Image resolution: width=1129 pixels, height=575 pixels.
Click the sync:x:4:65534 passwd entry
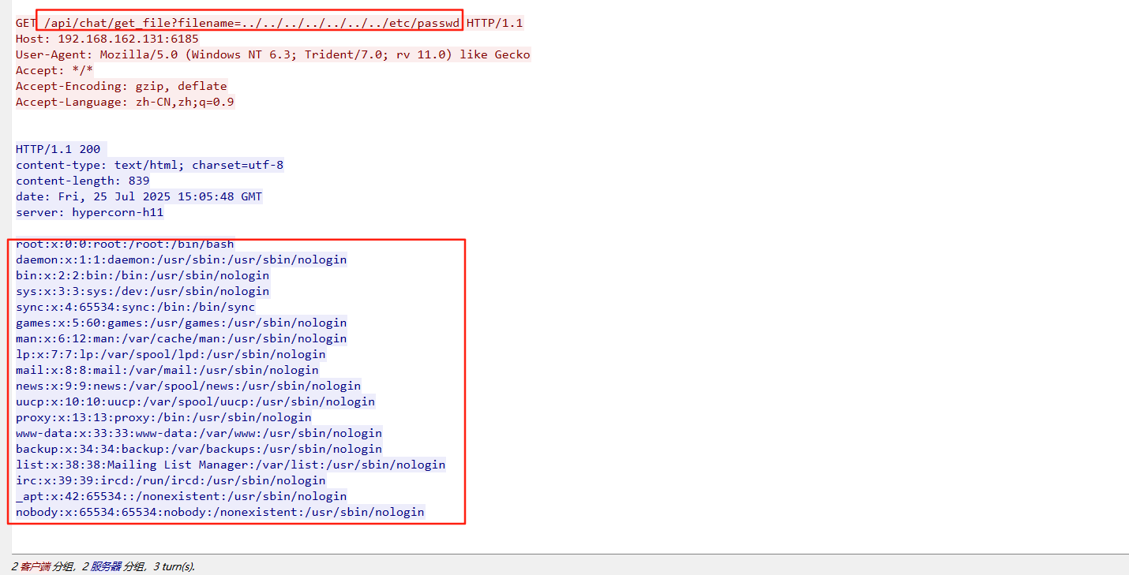[x=136, y=307]
